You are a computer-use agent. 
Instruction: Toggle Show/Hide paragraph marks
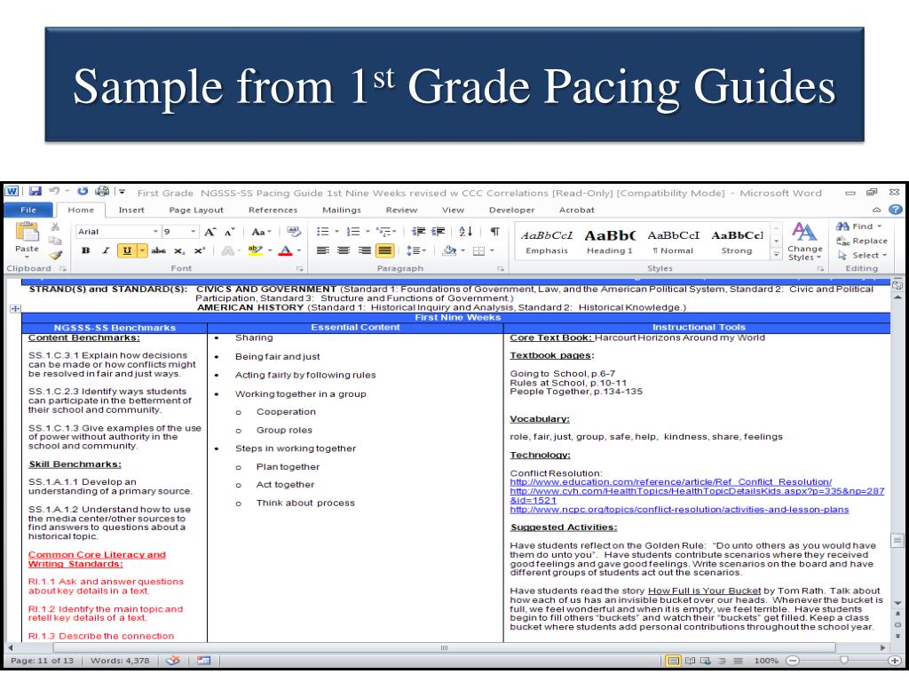[x=495, y=232]
